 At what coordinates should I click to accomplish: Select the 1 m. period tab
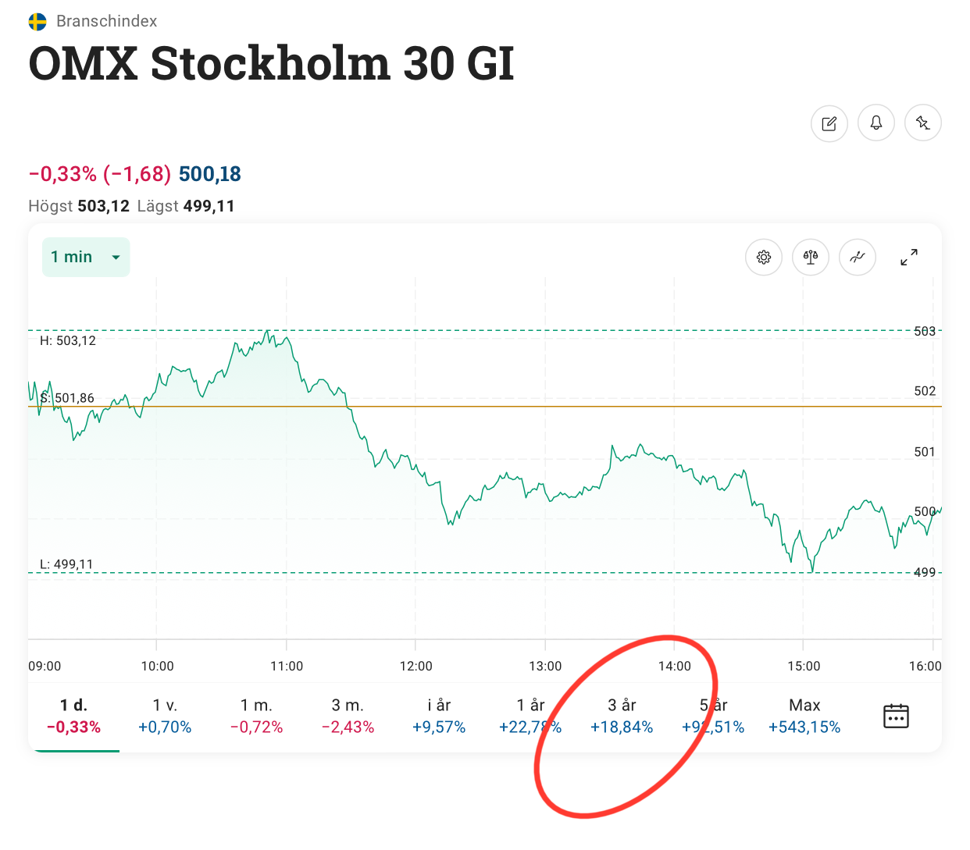[256, 716]
